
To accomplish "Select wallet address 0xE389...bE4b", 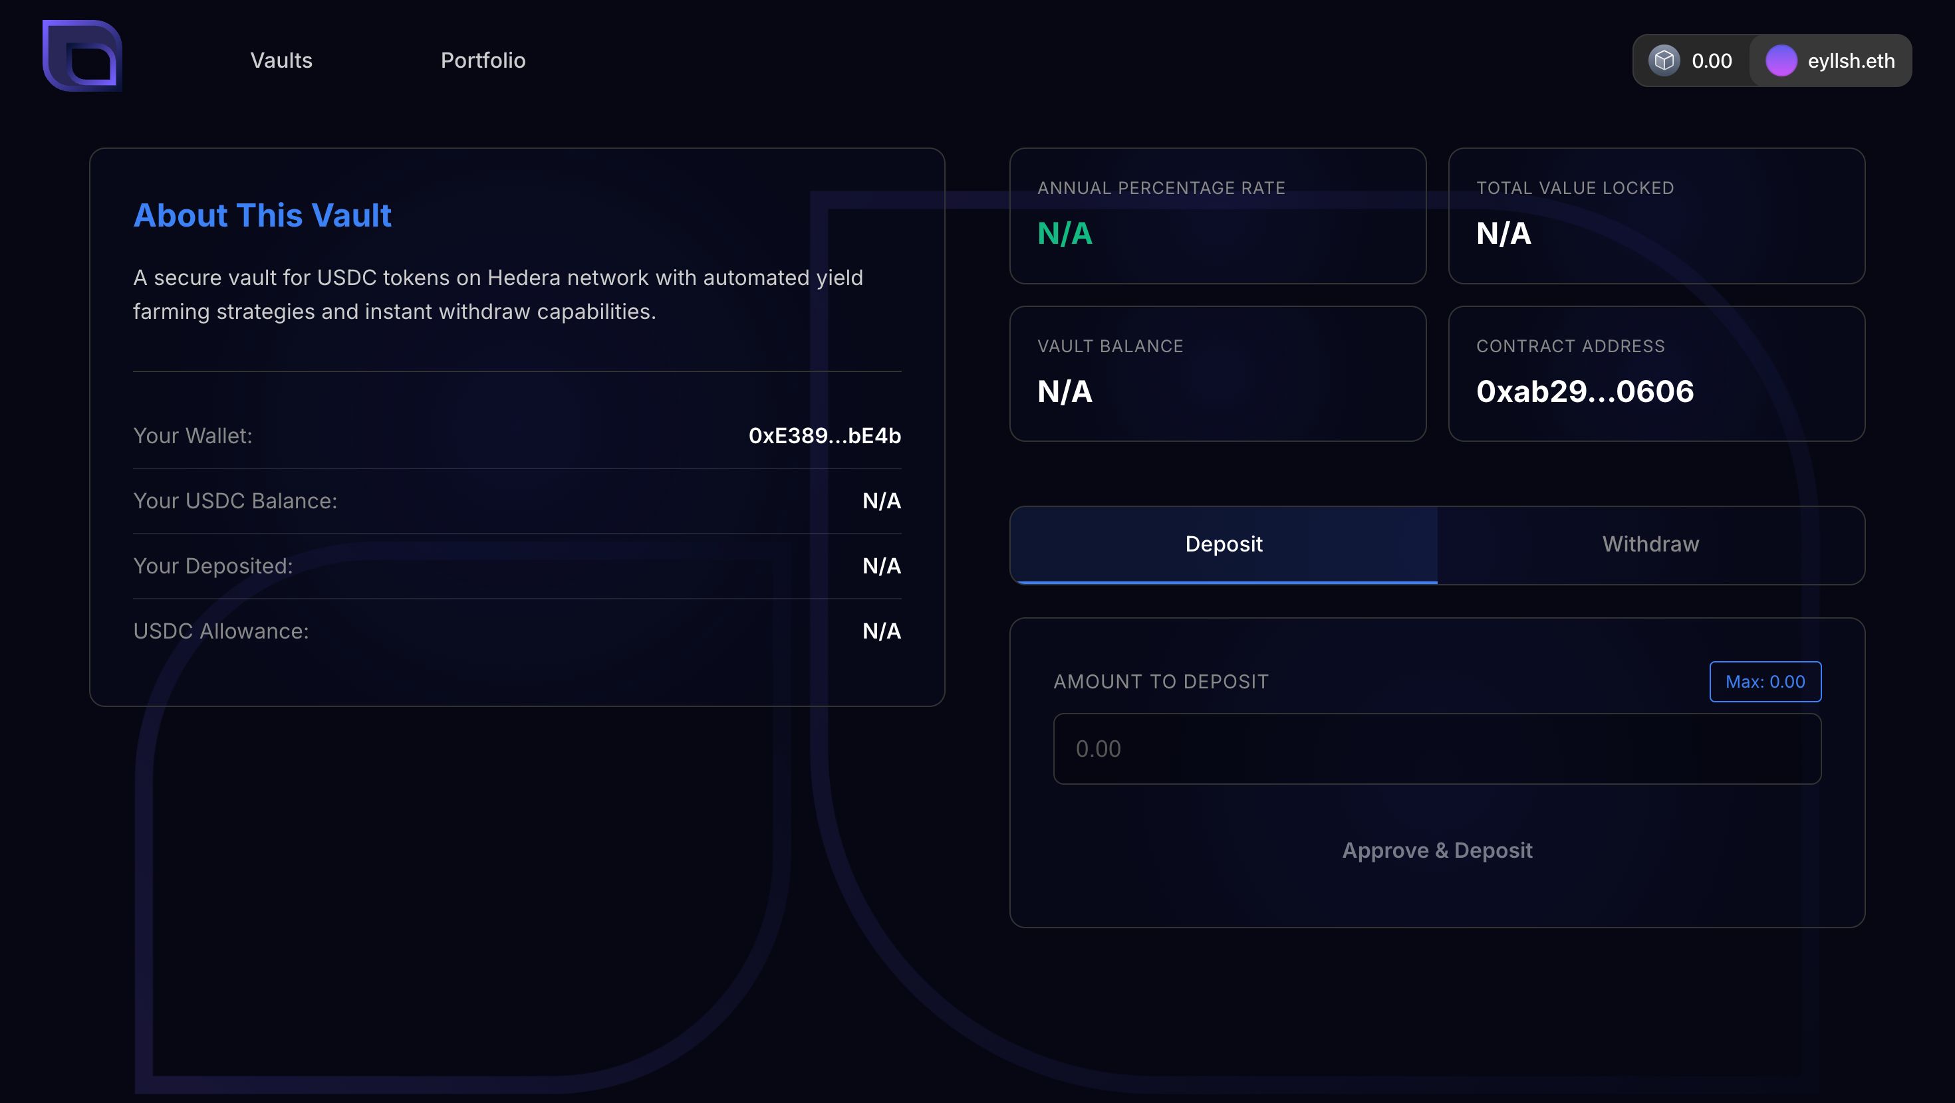I will [825, 435].
